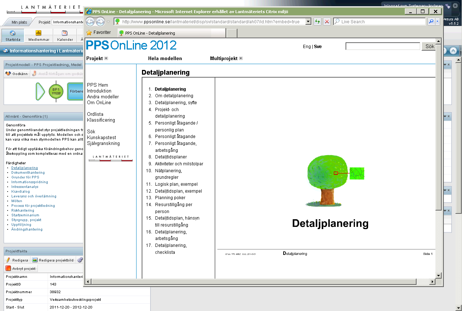Click the Antura project selector field
The image size is (462, 311).
pos(68,22)
